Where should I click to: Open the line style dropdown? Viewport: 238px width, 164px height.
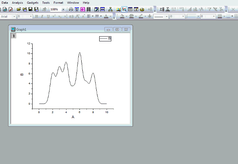coord(167,16)
